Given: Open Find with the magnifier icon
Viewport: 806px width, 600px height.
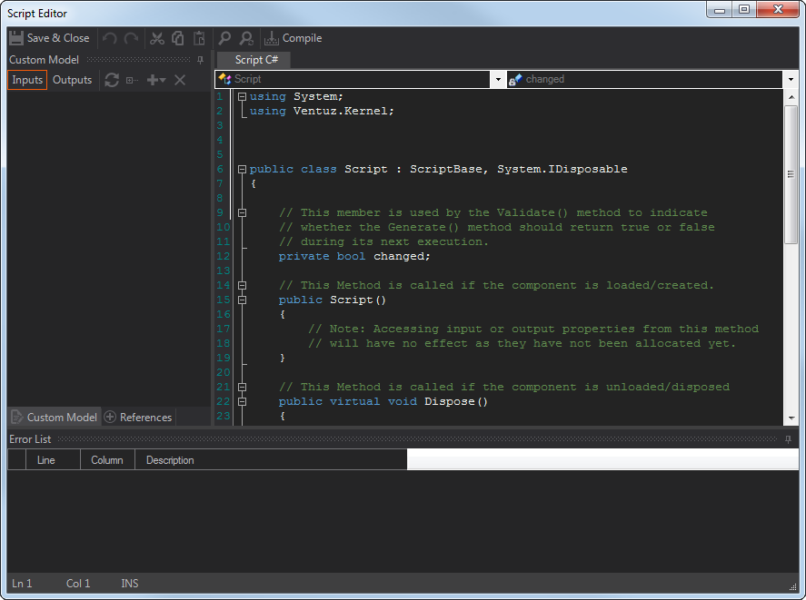Looking at the screenshot, I should tap(224, 38).
